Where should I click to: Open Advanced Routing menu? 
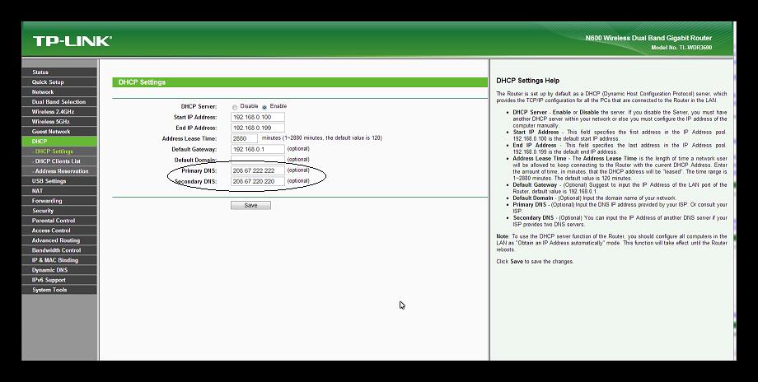pos(59,240)
